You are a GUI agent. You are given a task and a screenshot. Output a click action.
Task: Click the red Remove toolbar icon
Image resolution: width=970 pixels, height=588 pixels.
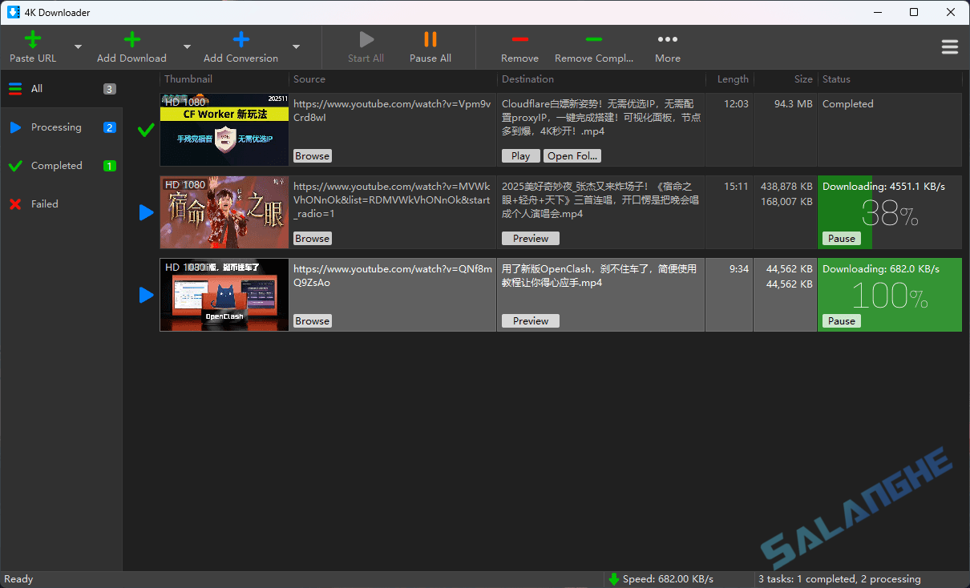(x=519, y=38)
